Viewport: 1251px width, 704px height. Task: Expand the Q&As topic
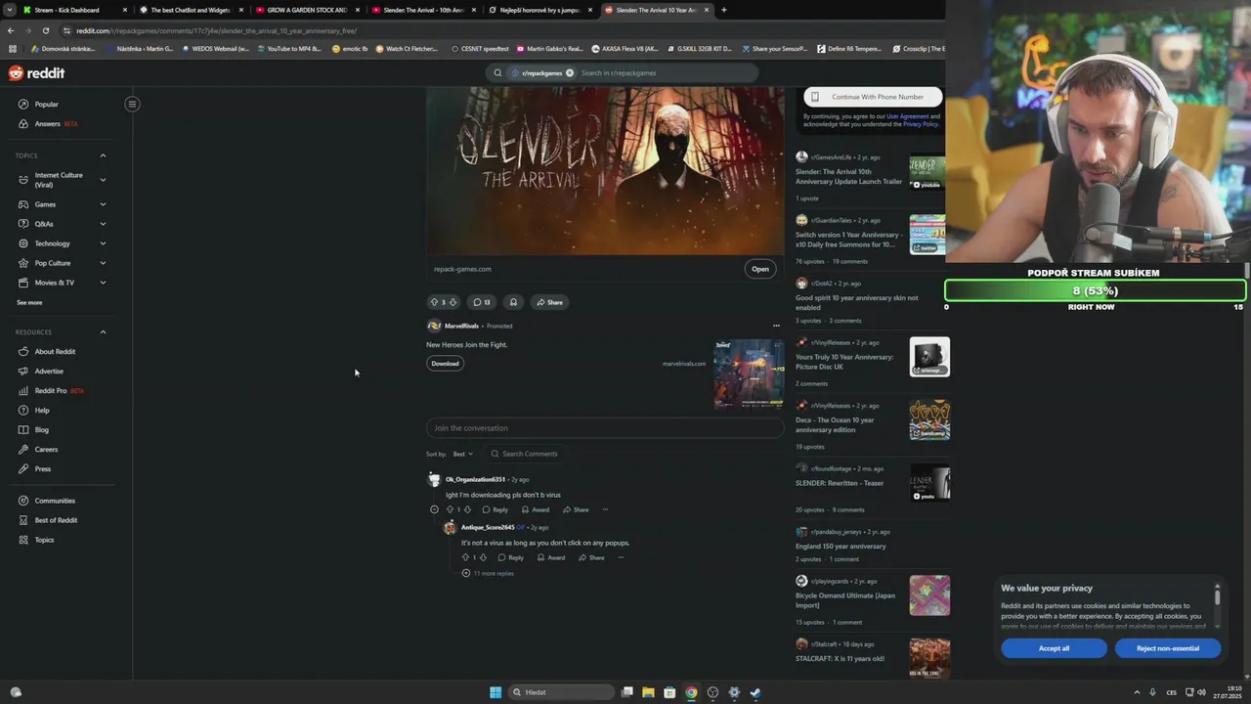pyautogui.click(x=103, y=224)
